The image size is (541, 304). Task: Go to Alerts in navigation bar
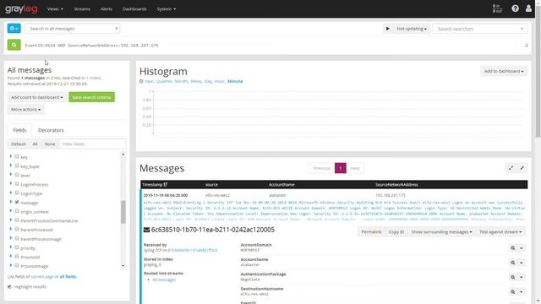[x=107, y=9]
